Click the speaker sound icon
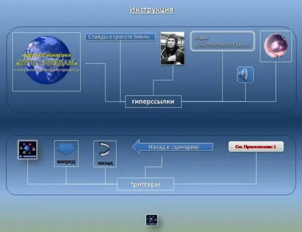The width and height of the screenshot is (302, 232). click(245, 75)
